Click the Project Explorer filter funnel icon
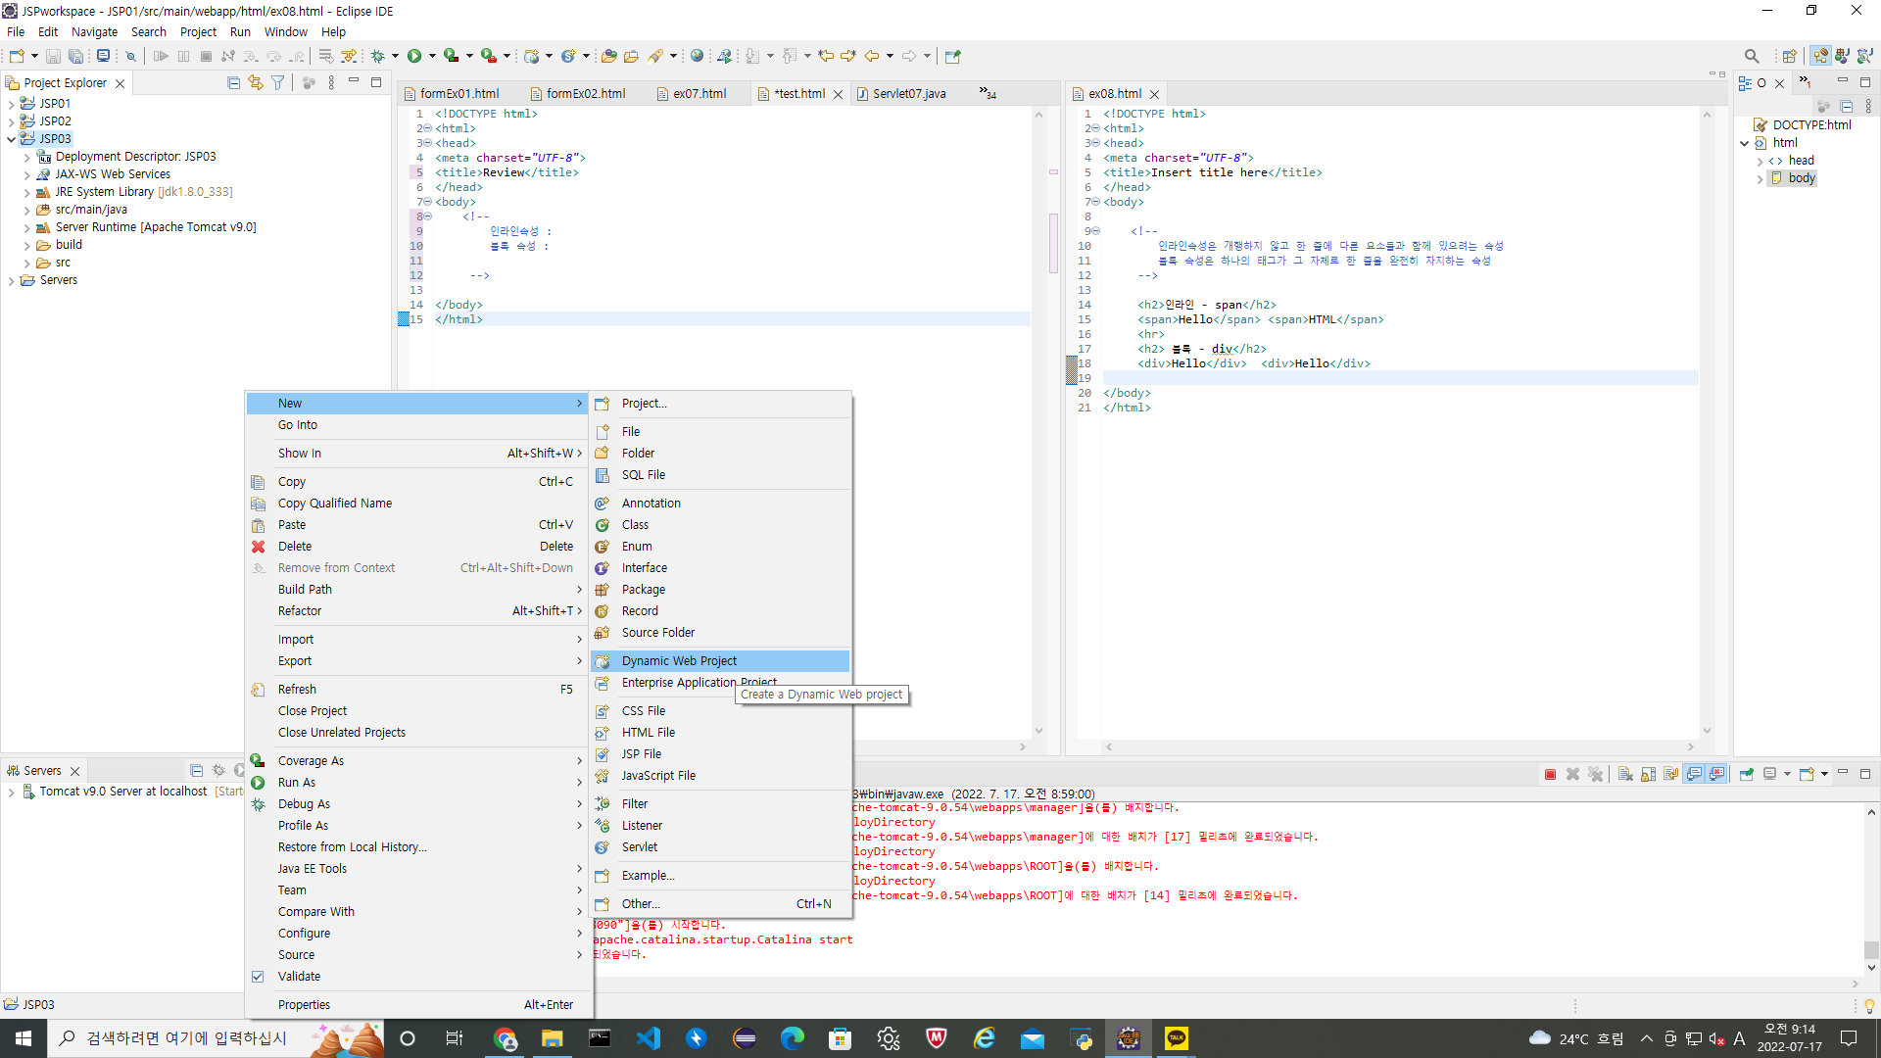The width and height of the screenshot is (1881, 1058). click(278, 83)
